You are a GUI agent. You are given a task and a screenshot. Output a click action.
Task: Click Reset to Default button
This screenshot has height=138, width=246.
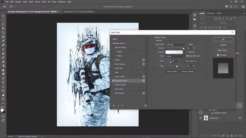click(x=188, y=72)
